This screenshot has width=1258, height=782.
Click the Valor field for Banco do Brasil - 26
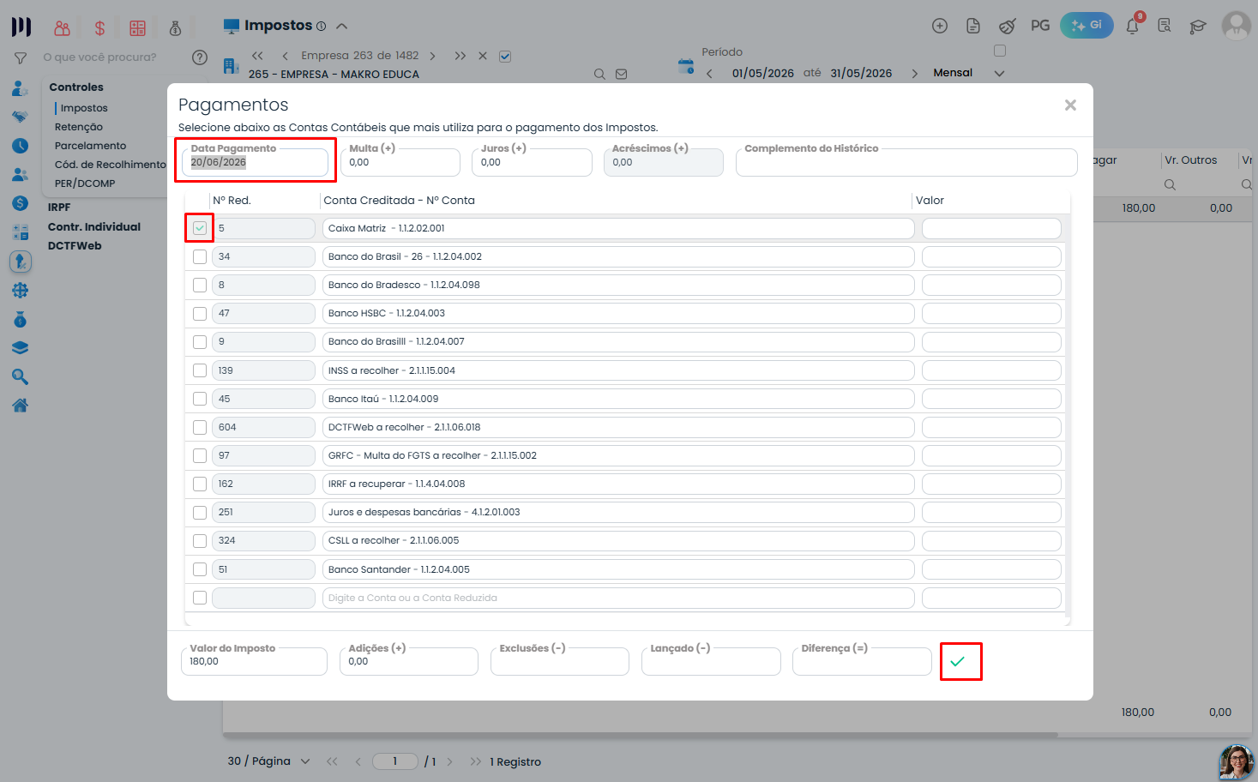[x=991, y=256]
